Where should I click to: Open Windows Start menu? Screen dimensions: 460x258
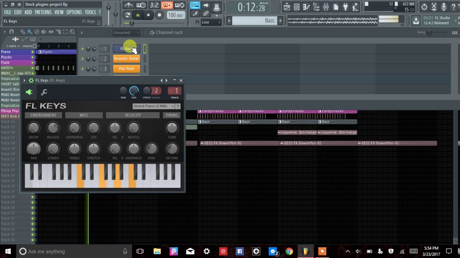pyautogui.click(x=8, y=251)
